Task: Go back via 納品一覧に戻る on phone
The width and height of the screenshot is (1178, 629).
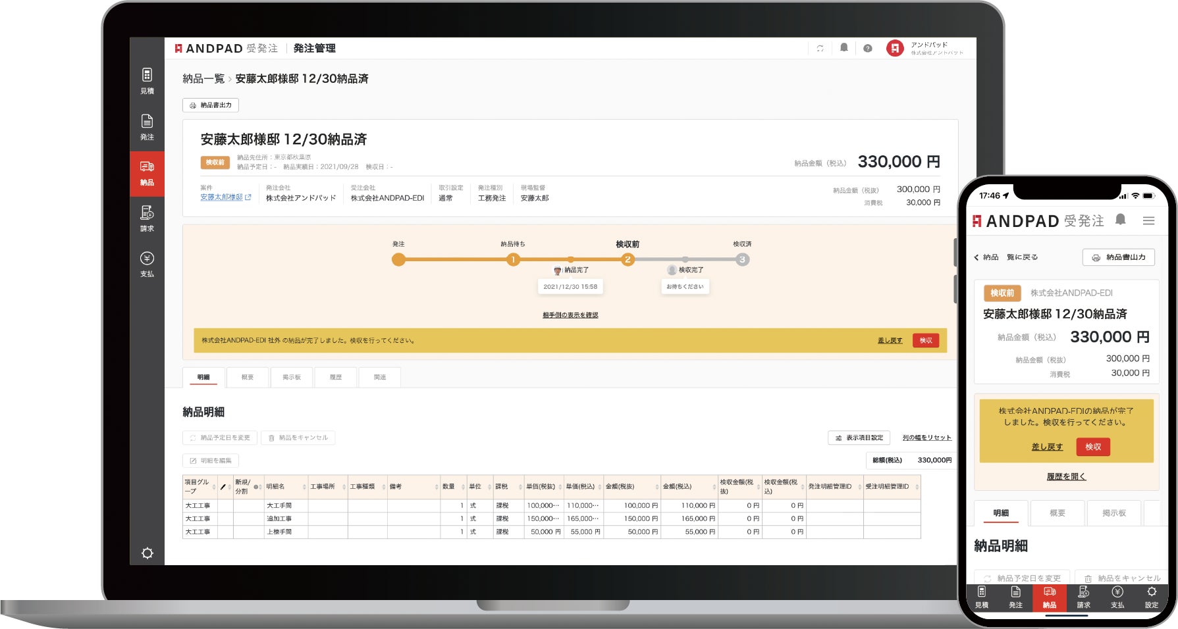Action: tap(1005, 257)
